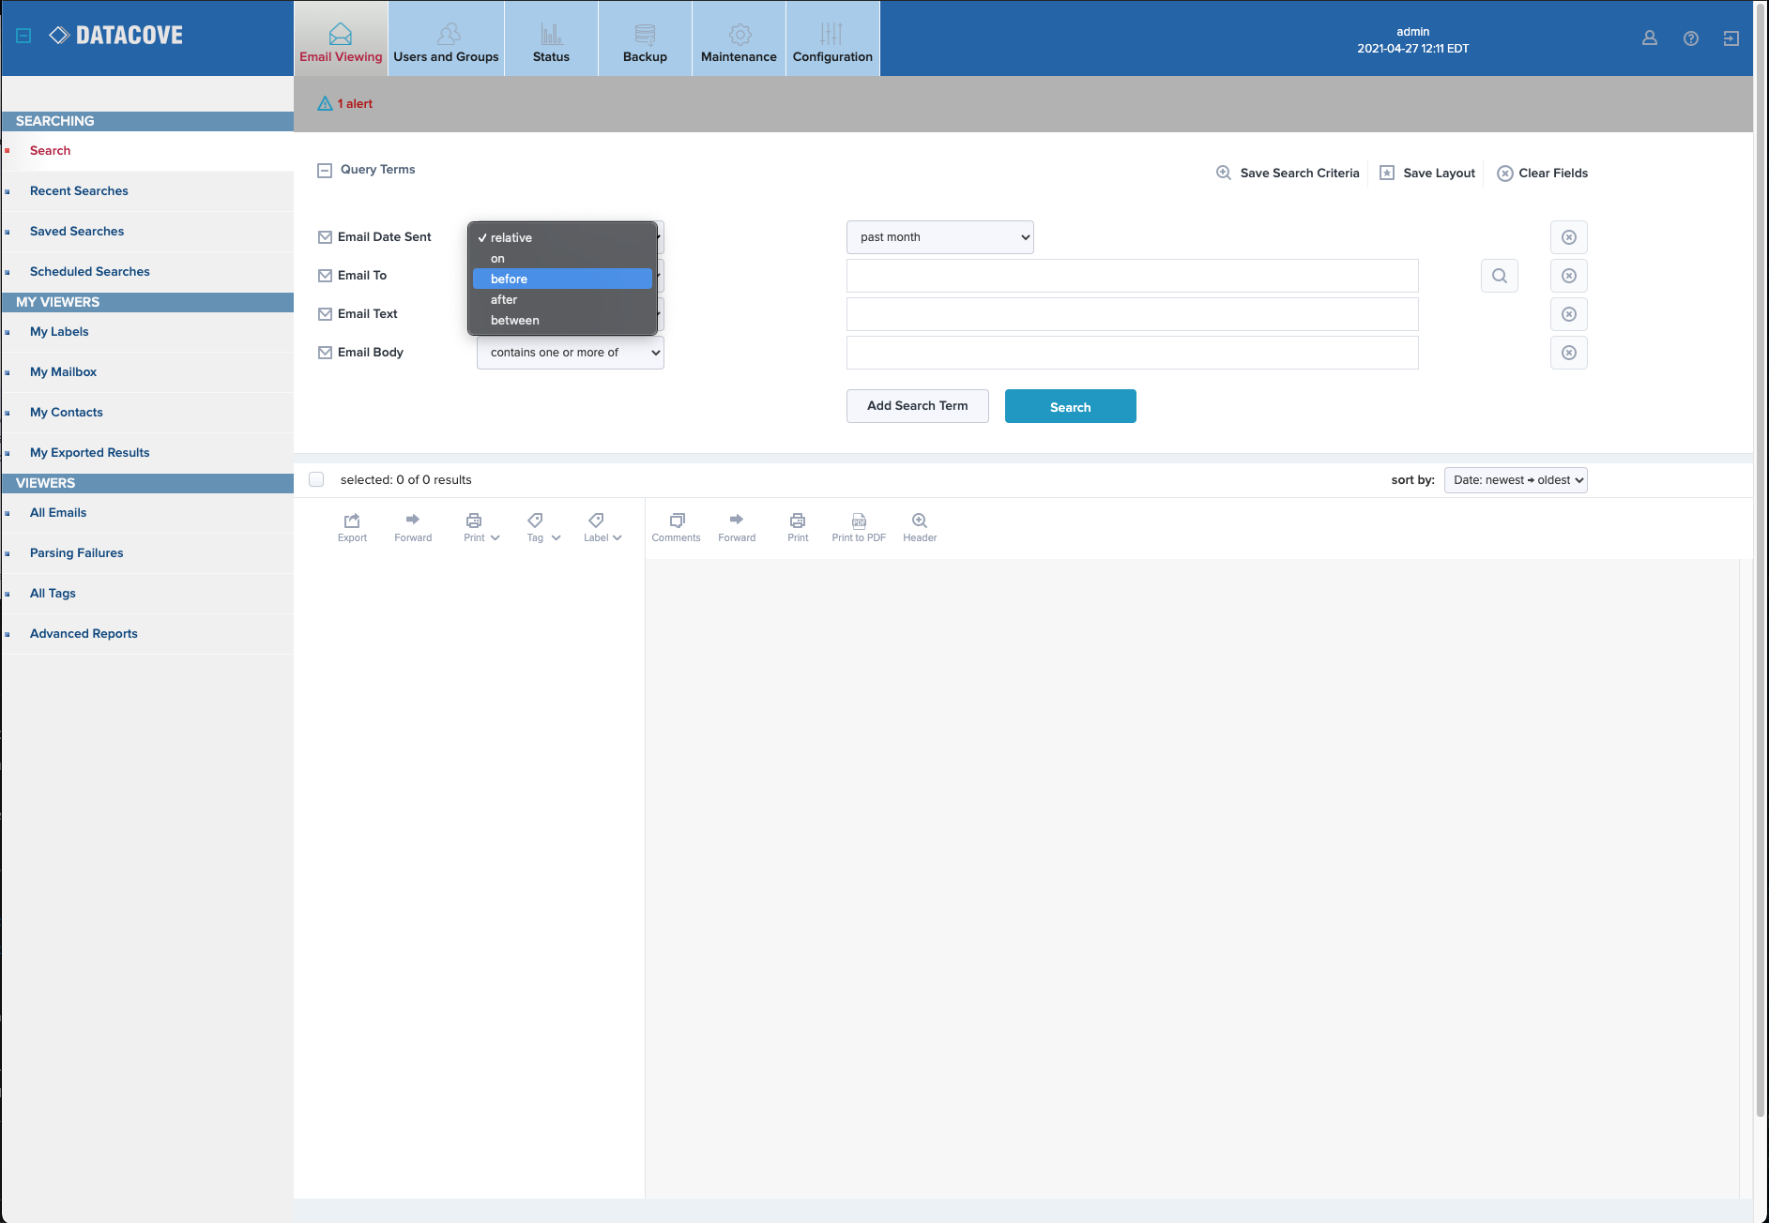
Task: Collapse the Query Terms section
Action: (325, 171)
